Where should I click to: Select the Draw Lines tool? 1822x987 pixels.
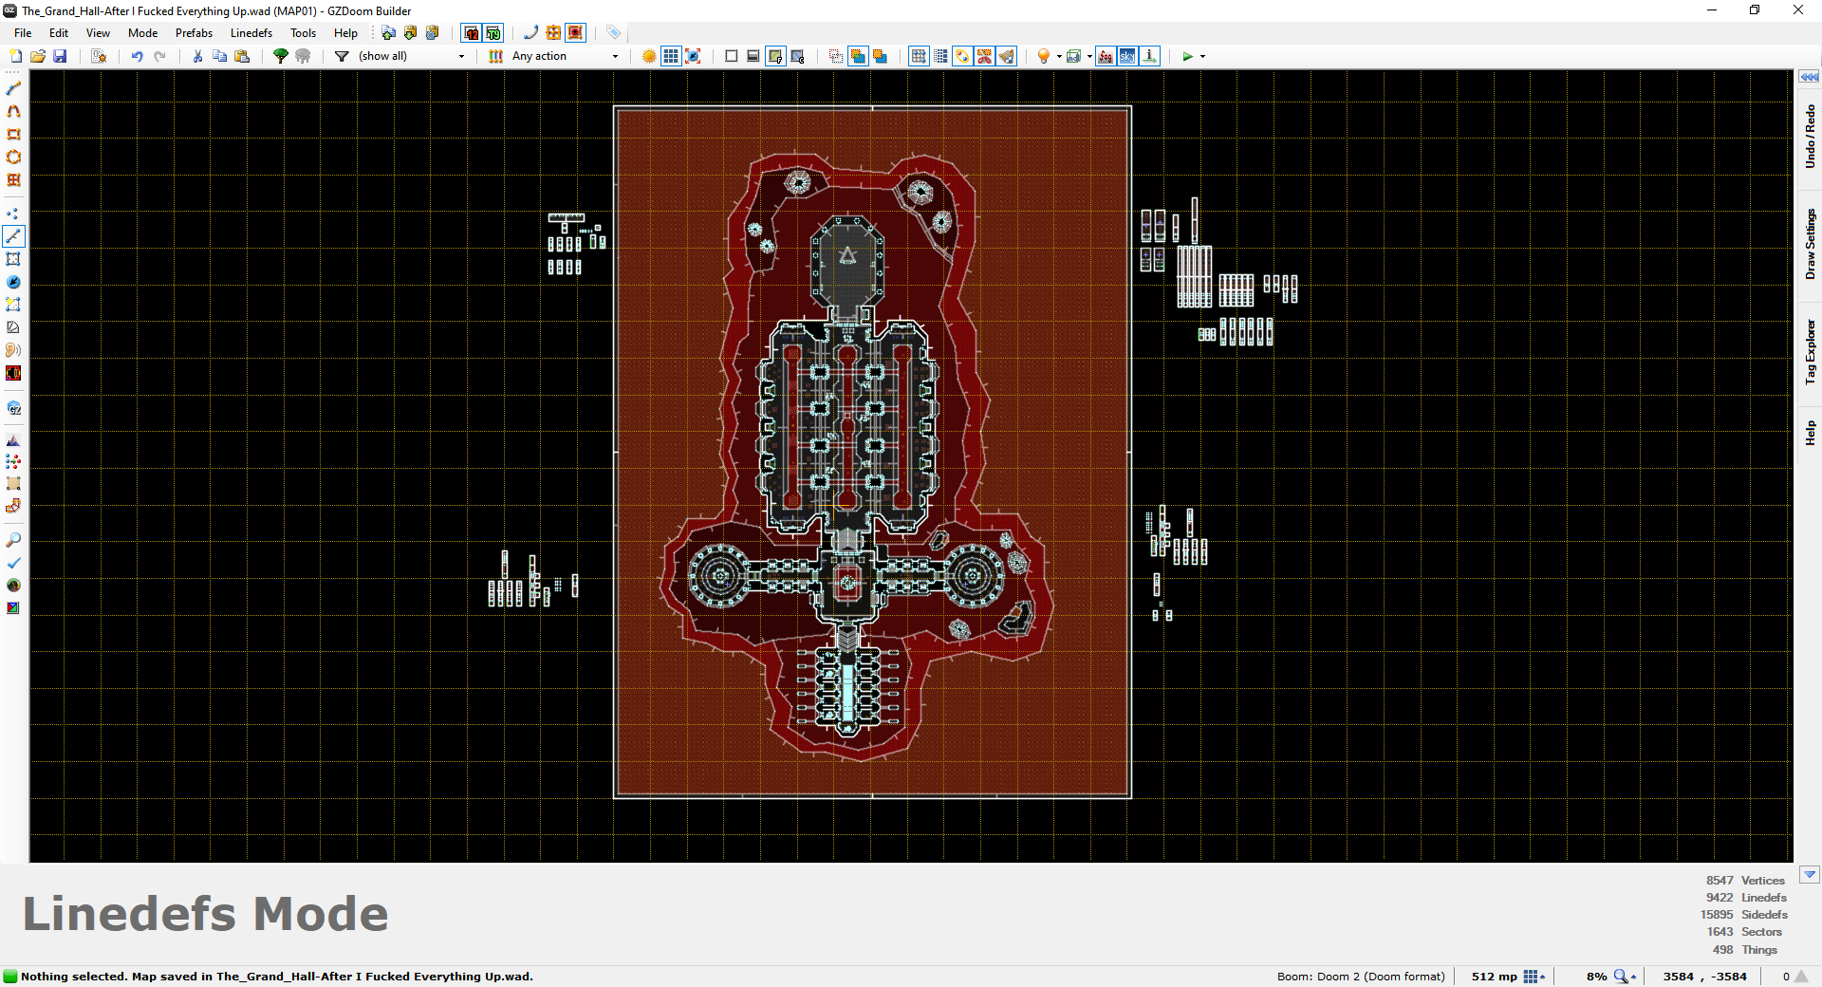tap(13, 88)
